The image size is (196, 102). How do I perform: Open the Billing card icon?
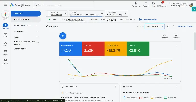tap(5, 52)
